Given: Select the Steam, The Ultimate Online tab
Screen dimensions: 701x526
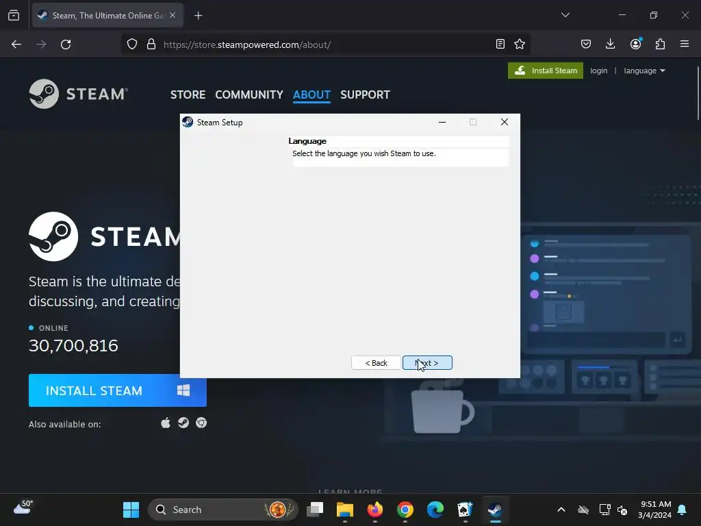Looking at the screenshot, I should coord(107,16).
